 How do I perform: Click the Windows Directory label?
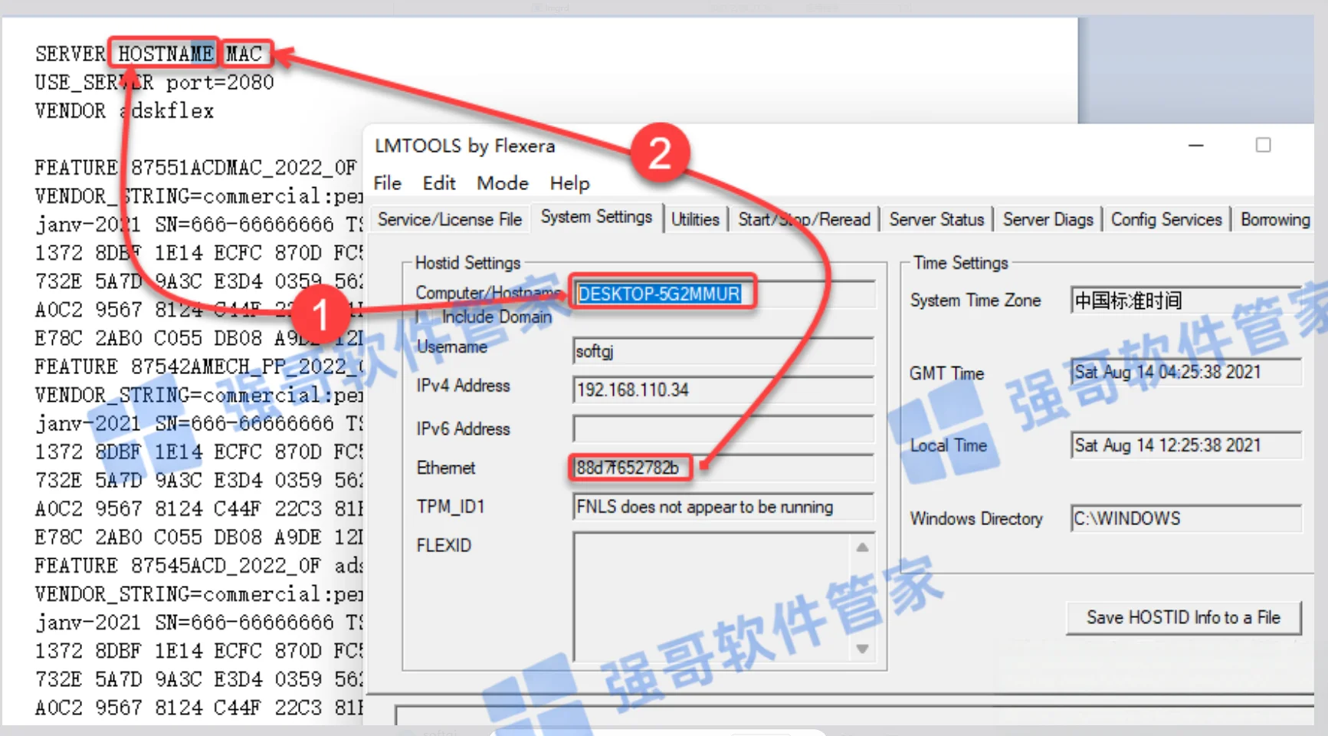pos(976,518)
